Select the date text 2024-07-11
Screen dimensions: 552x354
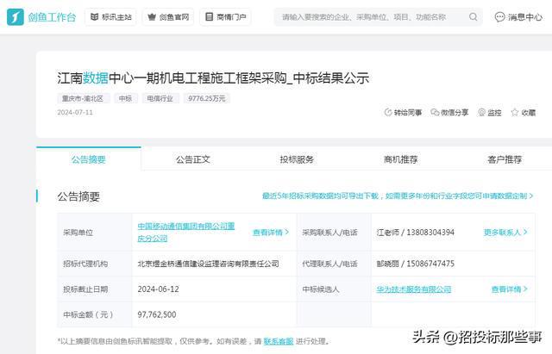point(75,113)
